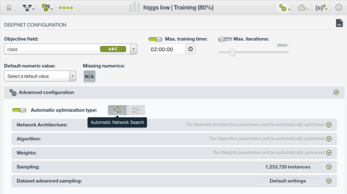Open the configure gears menu
347x194 pixels.
click(283, 8)
